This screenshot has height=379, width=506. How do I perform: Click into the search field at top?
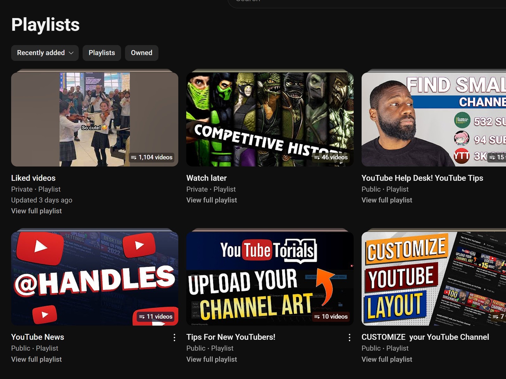click(348, 3)
